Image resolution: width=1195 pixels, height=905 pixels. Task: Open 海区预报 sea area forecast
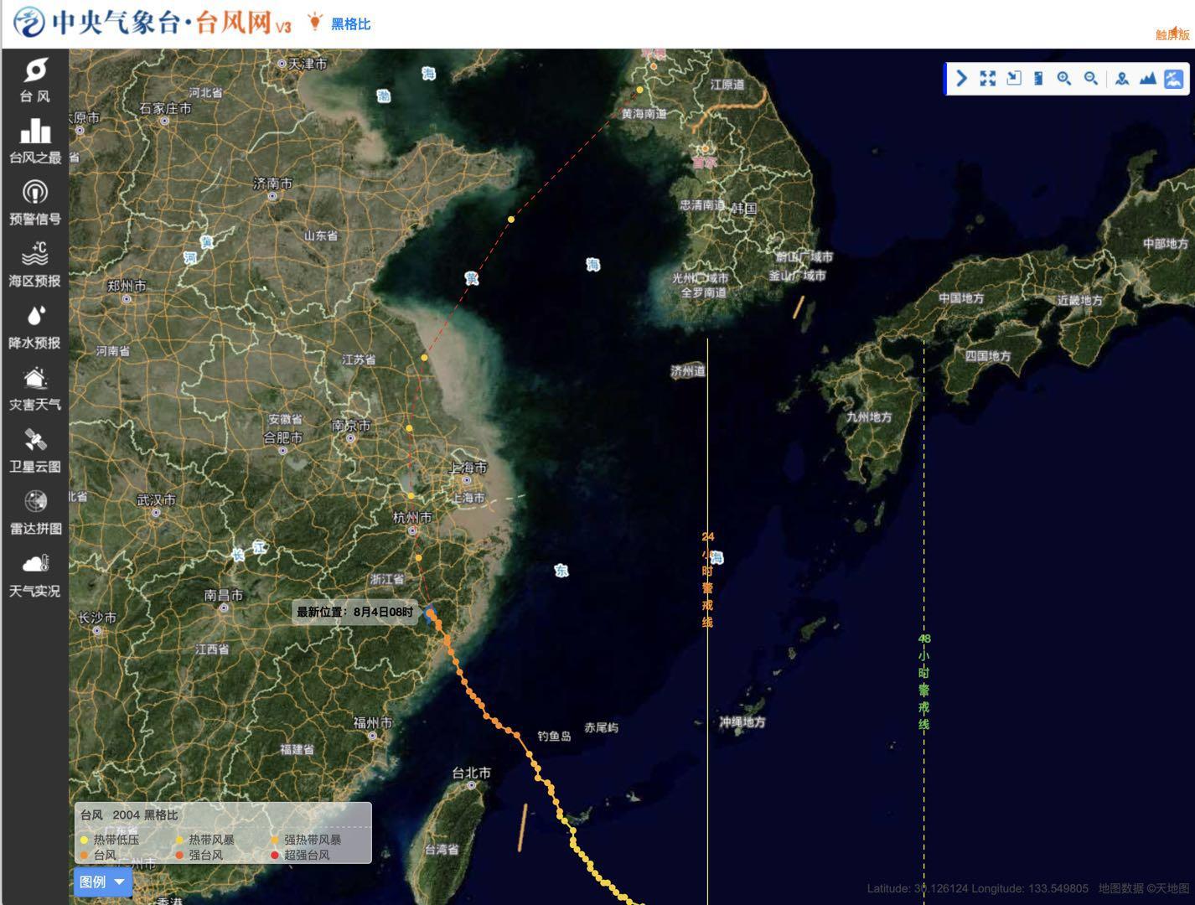(34, 265)
